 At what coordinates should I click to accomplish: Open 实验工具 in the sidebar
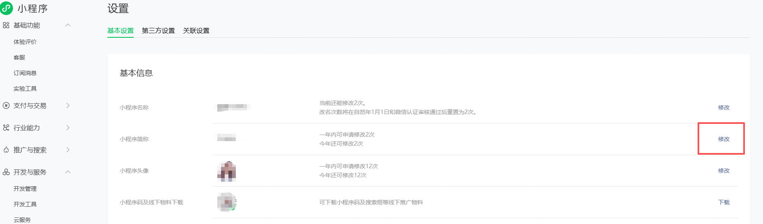click(x=25, y=89)
